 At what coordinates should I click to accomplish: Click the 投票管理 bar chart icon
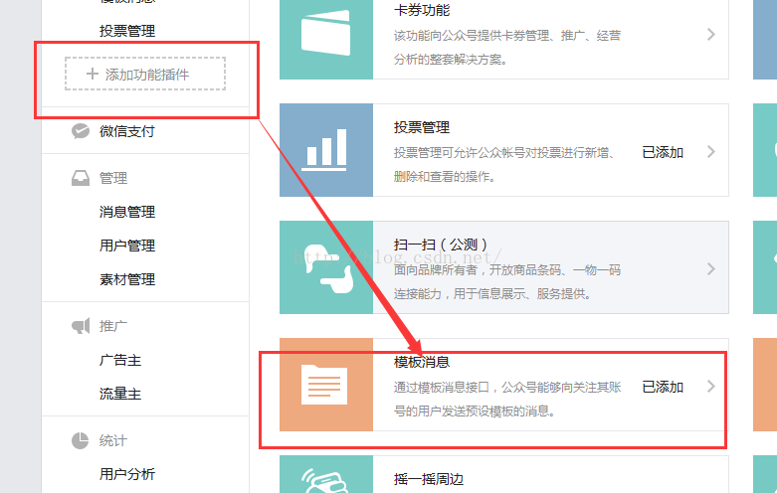[324, 149]
